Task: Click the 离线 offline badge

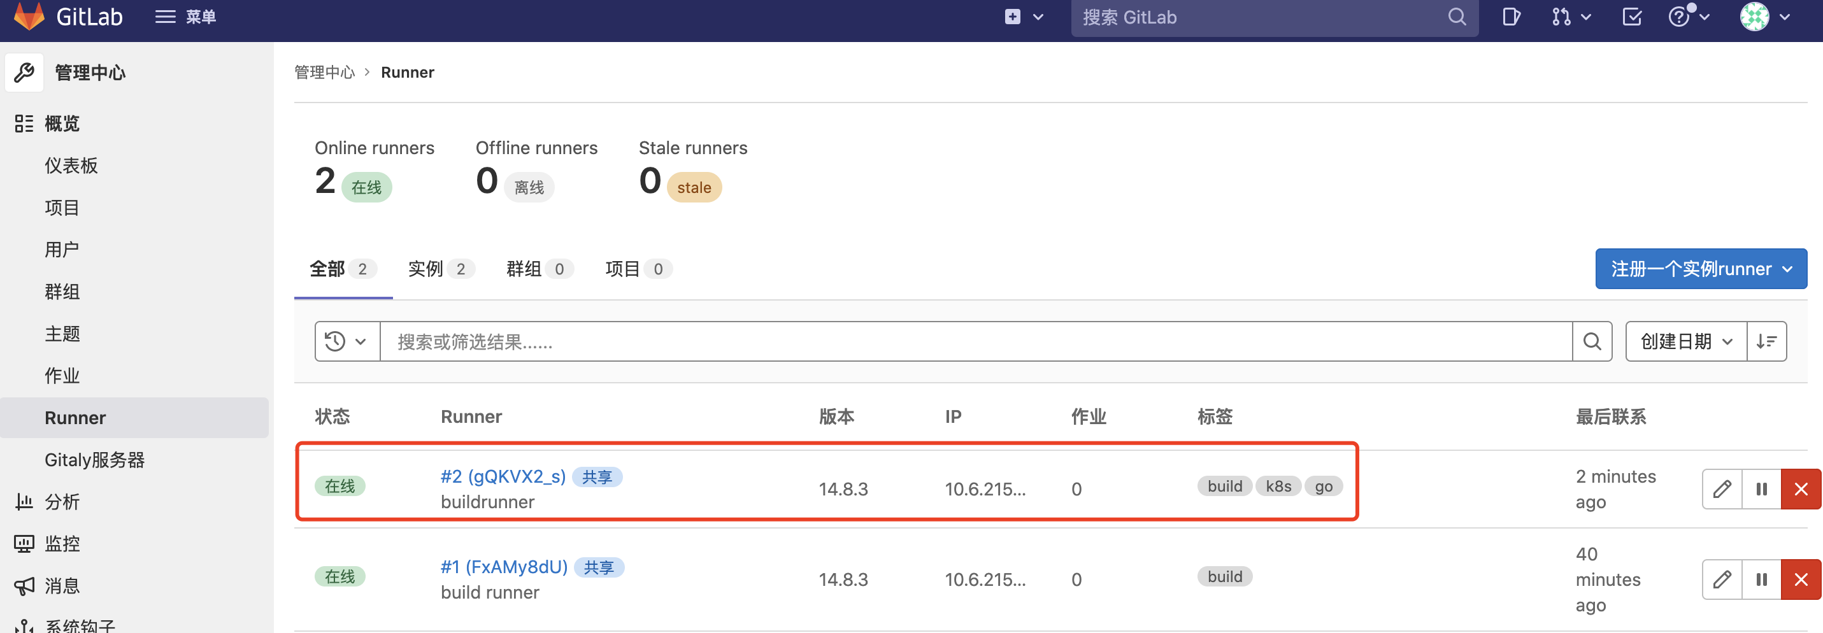Action: click(529, 187)
